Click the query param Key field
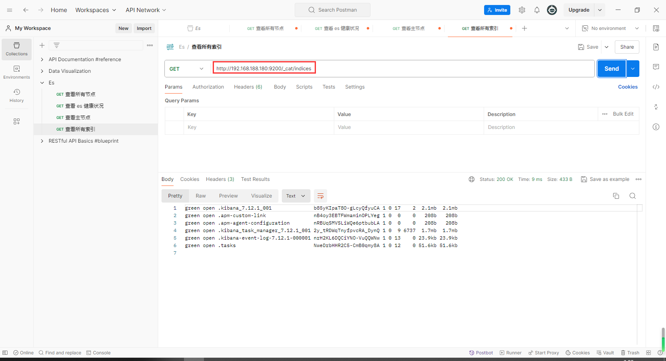 point(258,127)
